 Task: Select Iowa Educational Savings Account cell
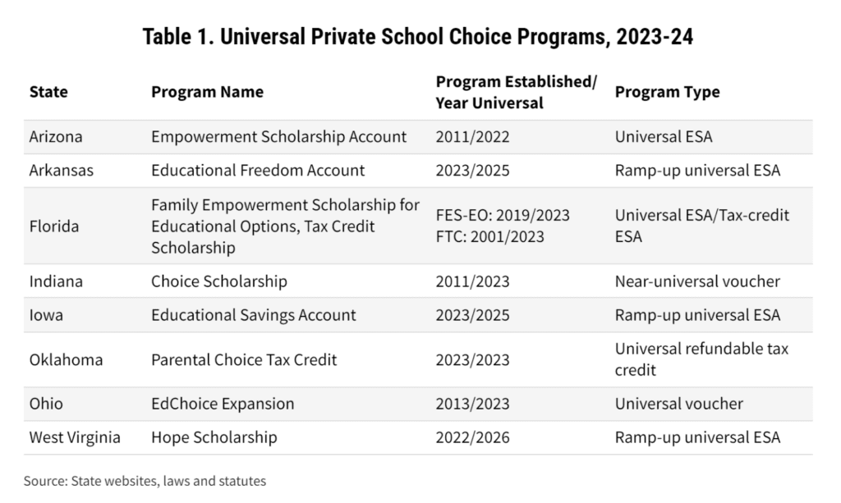(x=254, y=315)
